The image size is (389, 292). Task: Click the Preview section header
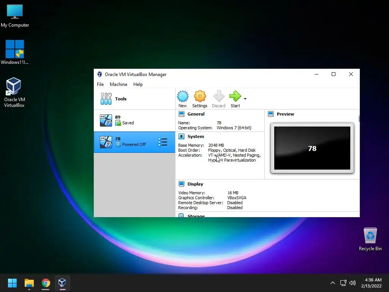(x=285, y=114)
